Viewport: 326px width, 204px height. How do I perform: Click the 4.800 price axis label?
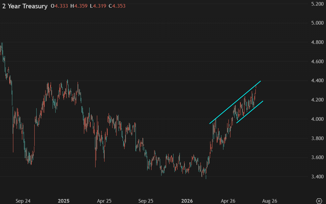pos(317,42)
